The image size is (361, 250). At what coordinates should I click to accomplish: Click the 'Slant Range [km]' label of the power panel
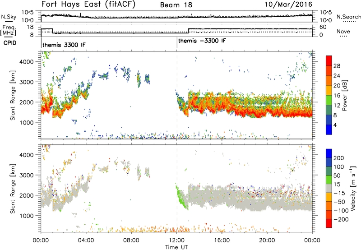point(13,95)
